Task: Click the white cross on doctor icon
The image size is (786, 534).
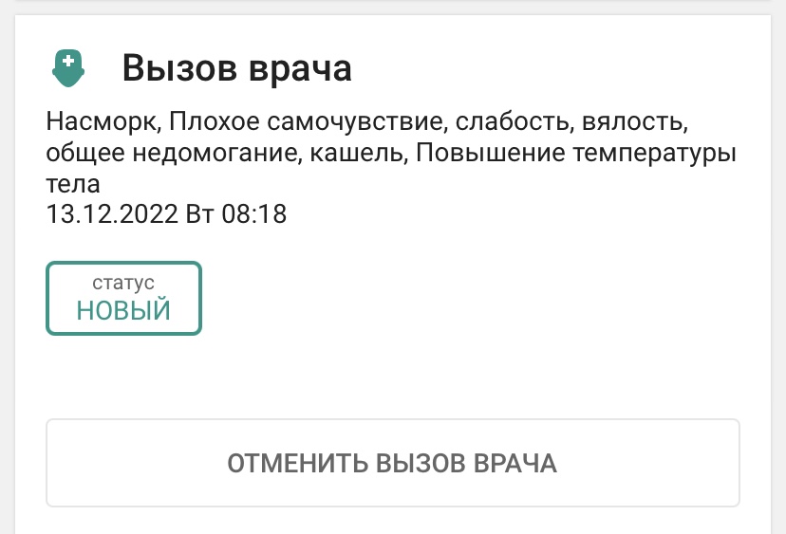Action: pyautogui.click(x=68, y=61)
